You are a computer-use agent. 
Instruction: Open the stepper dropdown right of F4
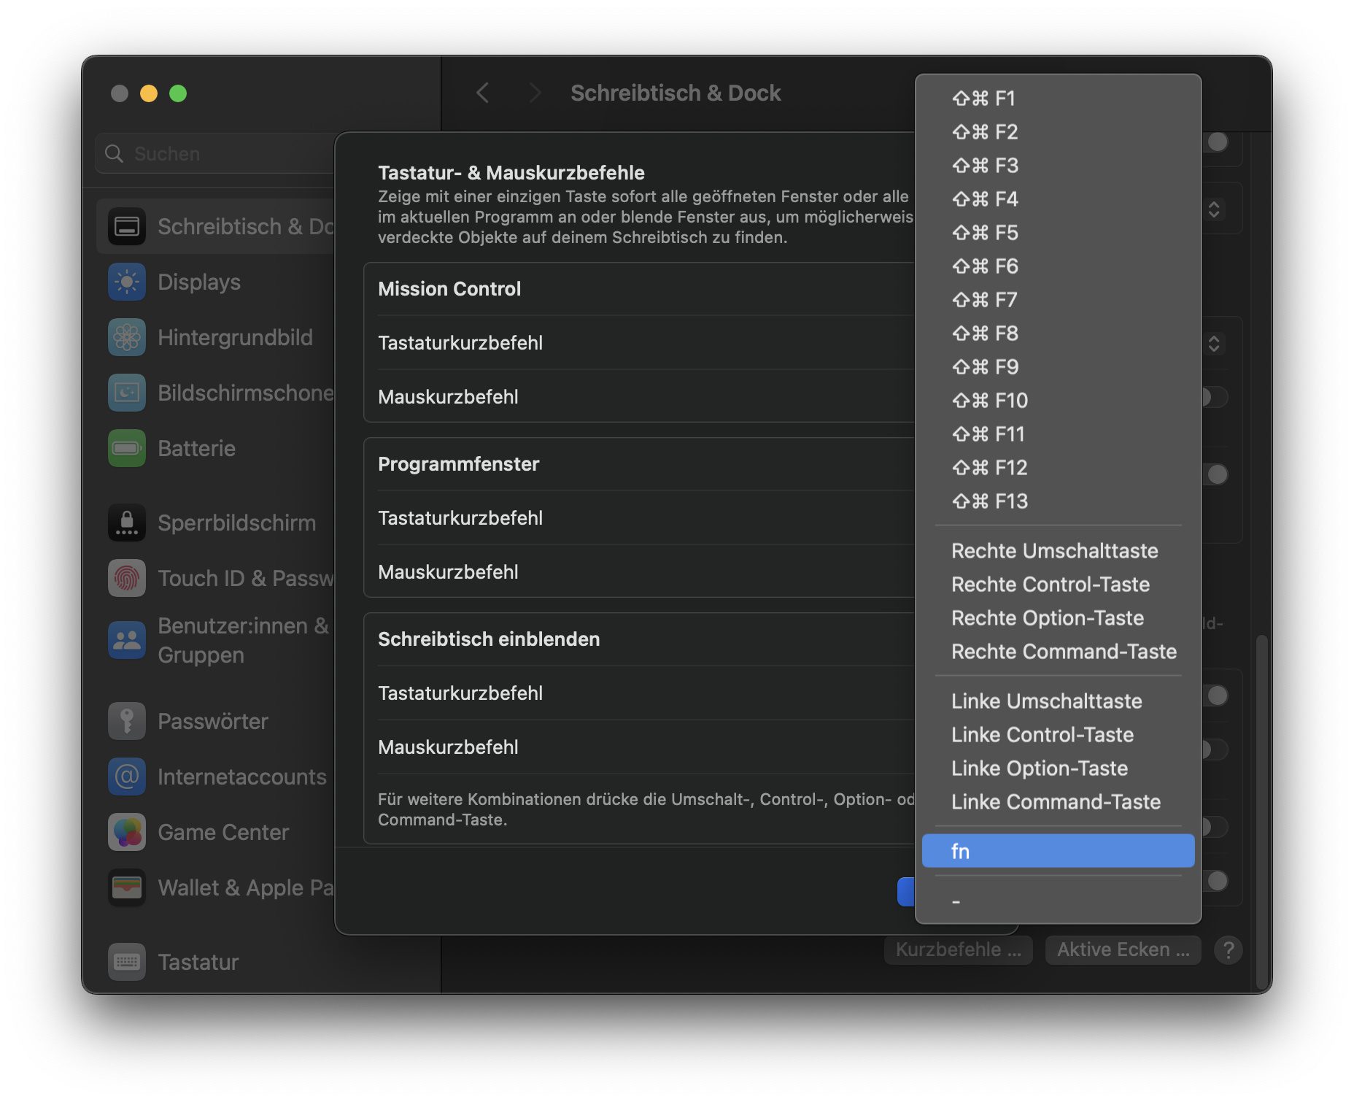1214,210
